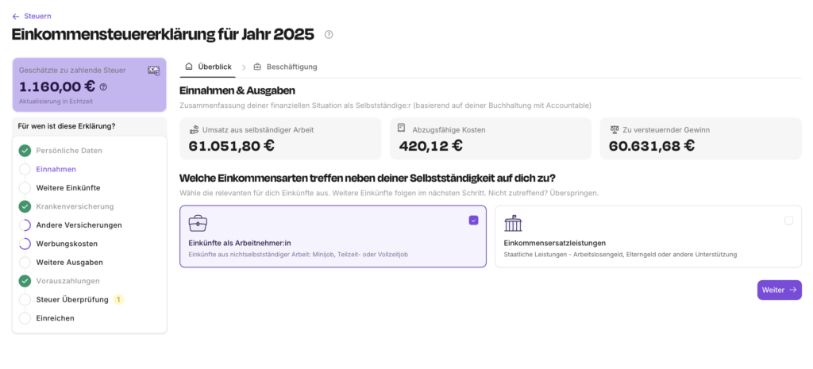Click the empty circle beside Weitere Ausgaben
The width and height of the screenshot is (813, 369).
point(25,262)
